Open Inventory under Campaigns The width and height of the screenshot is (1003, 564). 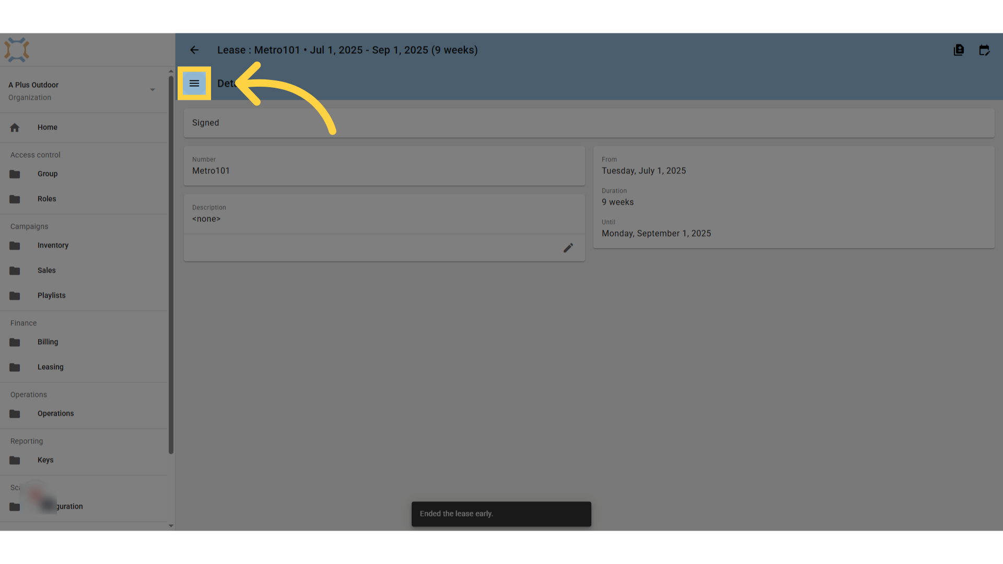[x=84, y=245]
